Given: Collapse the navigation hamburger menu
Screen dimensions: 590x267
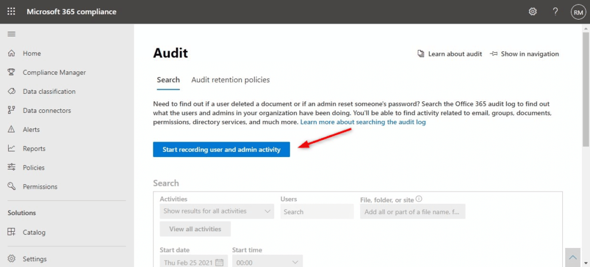Looking at the screenshot, I should click(x=12, y=34).
